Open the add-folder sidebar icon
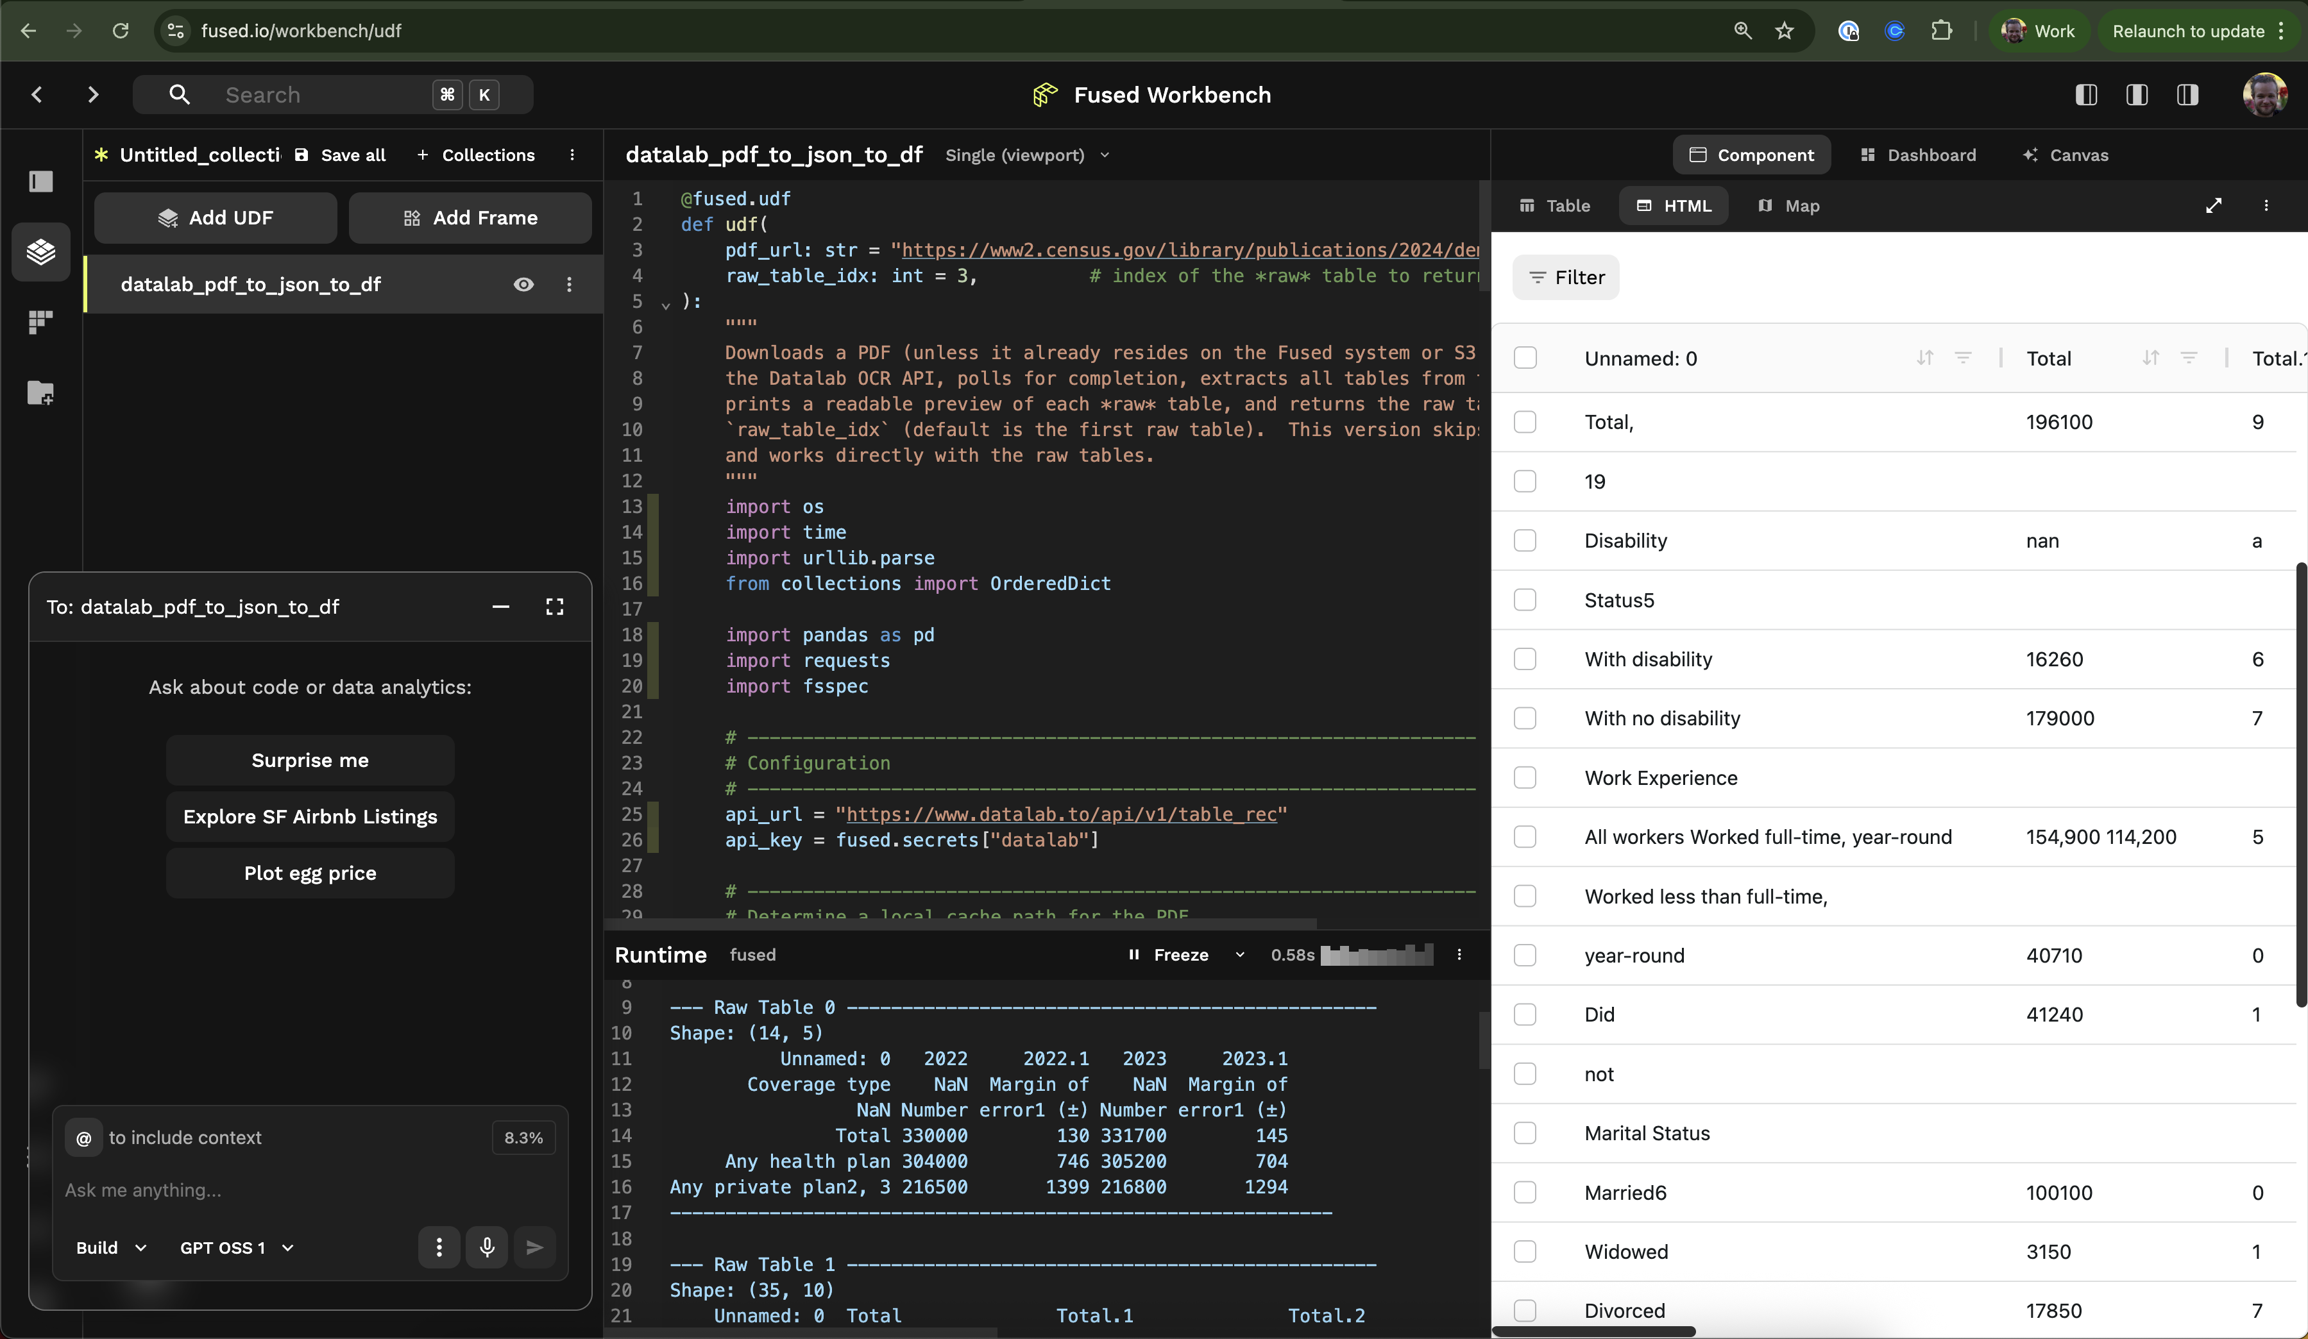 click(40, 393)
